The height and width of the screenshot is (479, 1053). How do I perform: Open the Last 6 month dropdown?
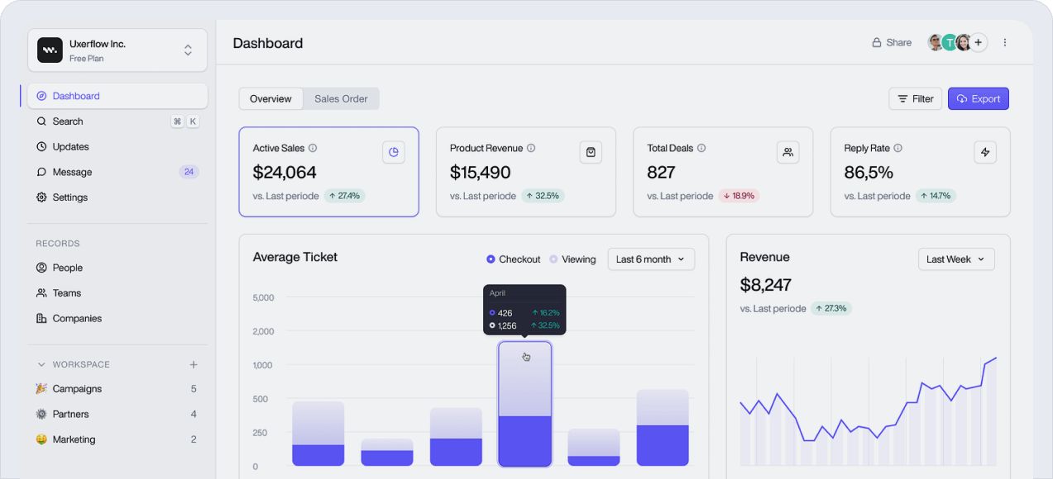point(651,259)
